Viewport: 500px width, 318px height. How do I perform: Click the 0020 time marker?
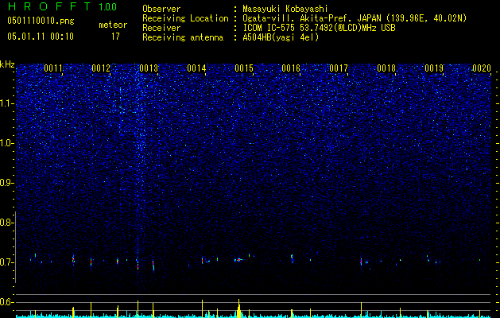tap(482, 68)
